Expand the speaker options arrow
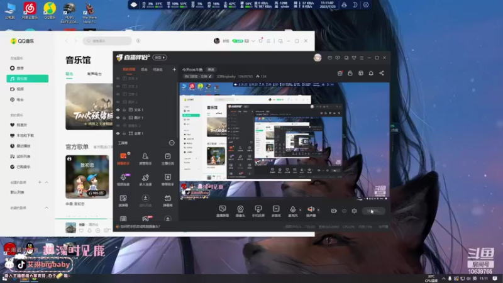503x283 pixels. [318, 210]
